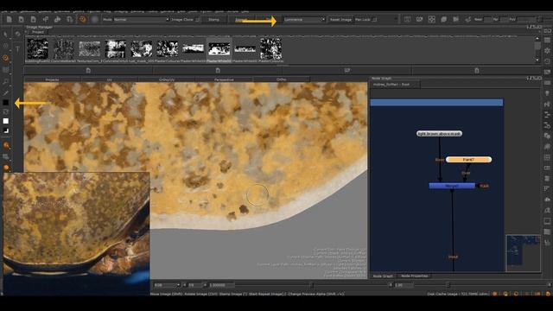Select the blue Merge node in Node Graph
Screen dimensions: 553x311
(452, 186)
